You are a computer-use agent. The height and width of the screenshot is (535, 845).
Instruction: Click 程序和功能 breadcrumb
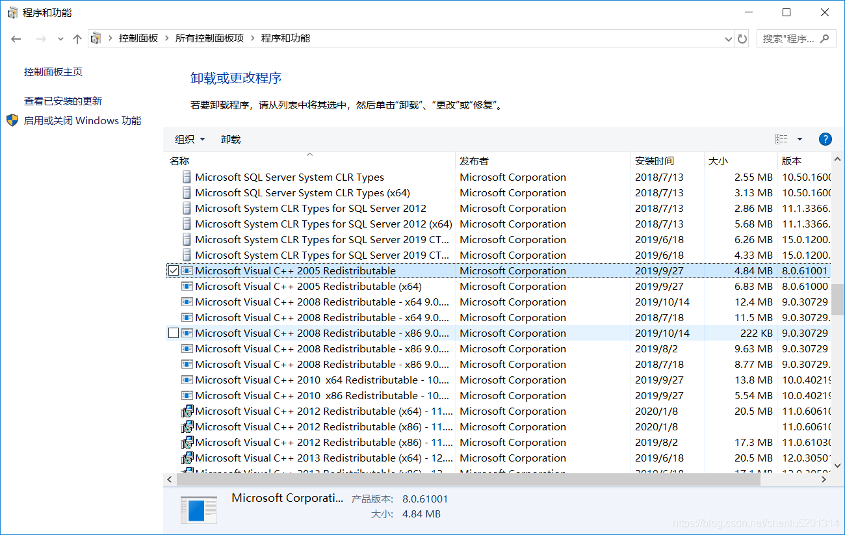[x=286, y=38]
